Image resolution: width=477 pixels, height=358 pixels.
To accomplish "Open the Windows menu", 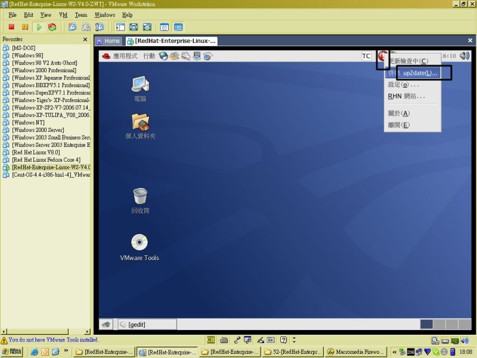I will (x=105, y=15).
